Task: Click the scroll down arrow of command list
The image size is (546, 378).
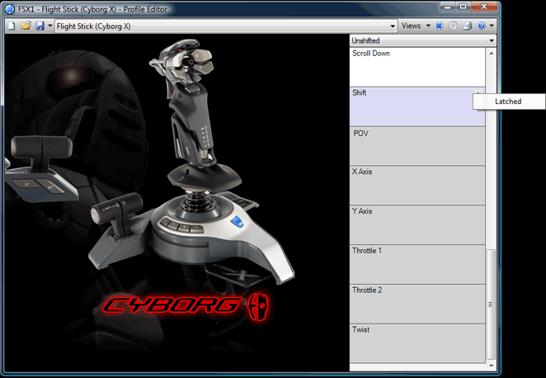Action: click(491, 366)
